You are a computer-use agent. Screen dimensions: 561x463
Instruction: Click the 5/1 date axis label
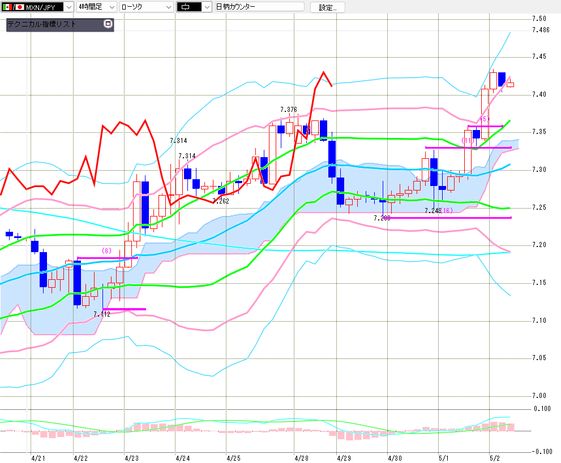point(443,458)
